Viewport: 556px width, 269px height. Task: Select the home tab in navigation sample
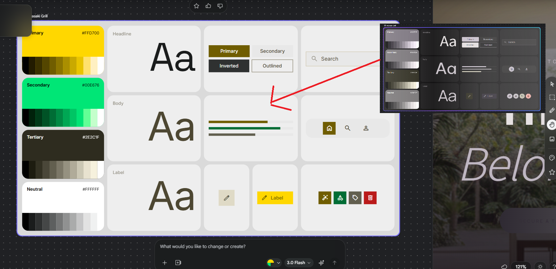(329, 128)
